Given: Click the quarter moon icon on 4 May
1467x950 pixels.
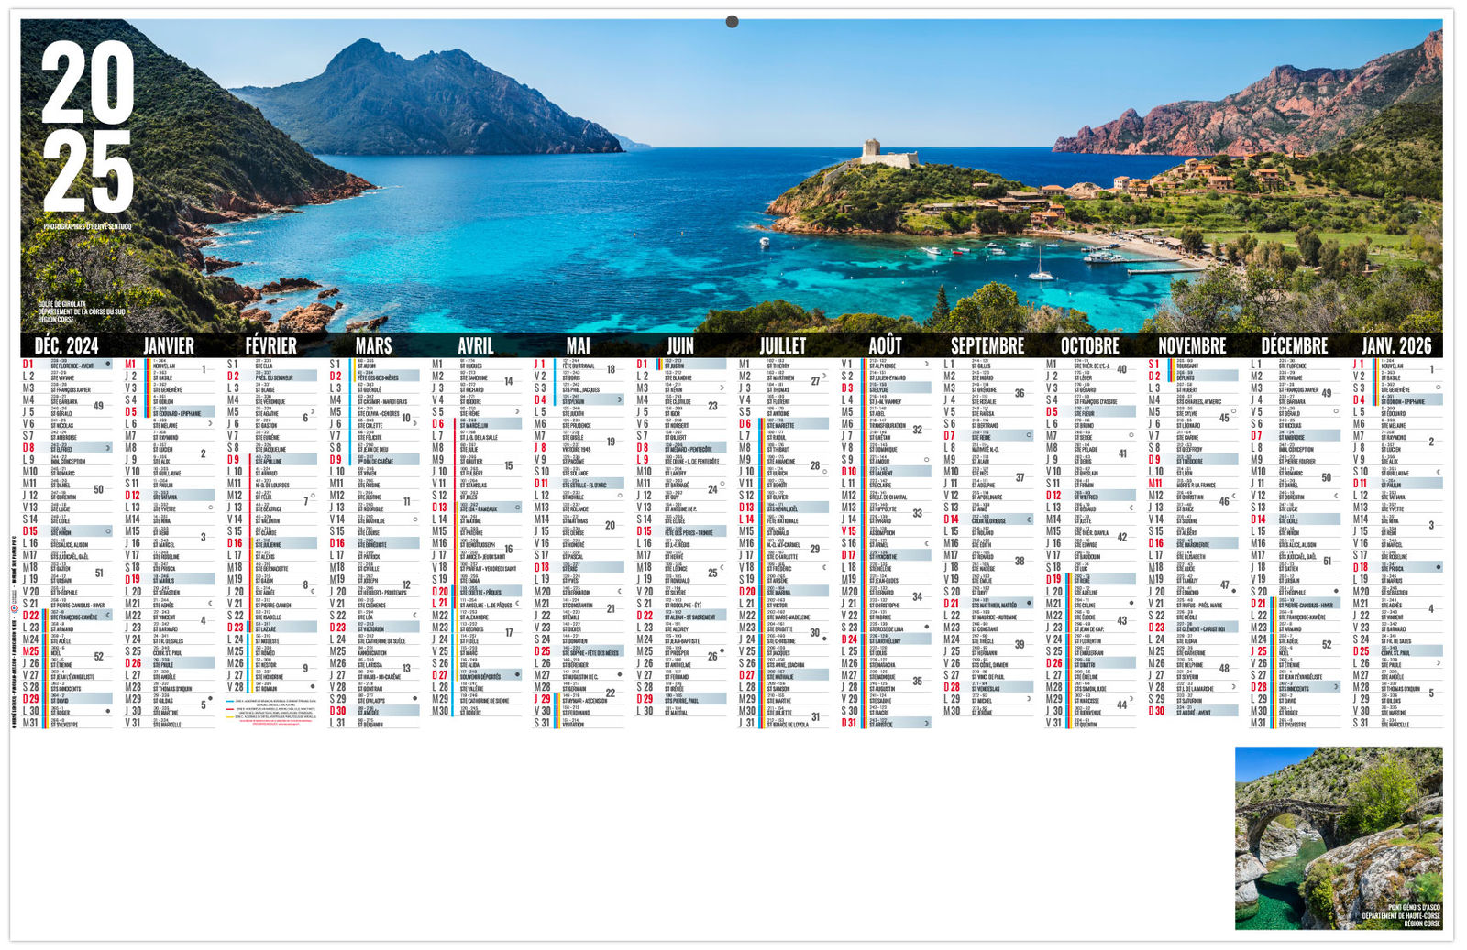Looking at the screenshot, I should (x=620, y=400).
